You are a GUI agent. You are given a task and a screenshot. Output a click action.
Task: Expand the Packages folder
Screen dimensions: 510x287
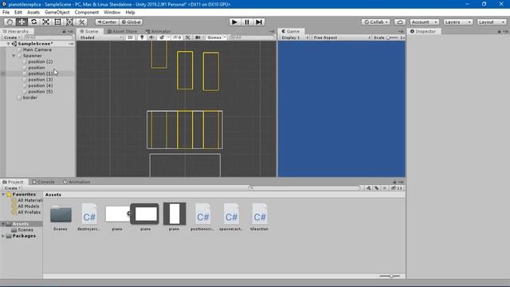click(x=3, y=236)
